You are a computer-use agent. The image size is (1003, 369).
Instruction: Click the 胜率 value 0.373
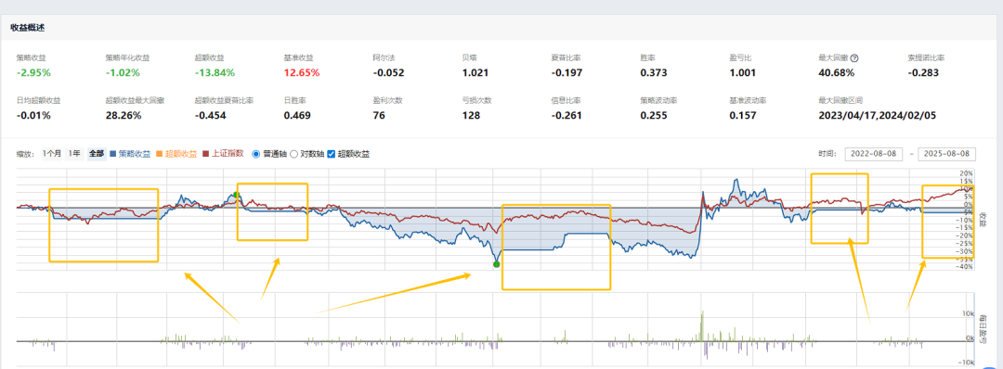pyautogui.click(x=654, y=72)
